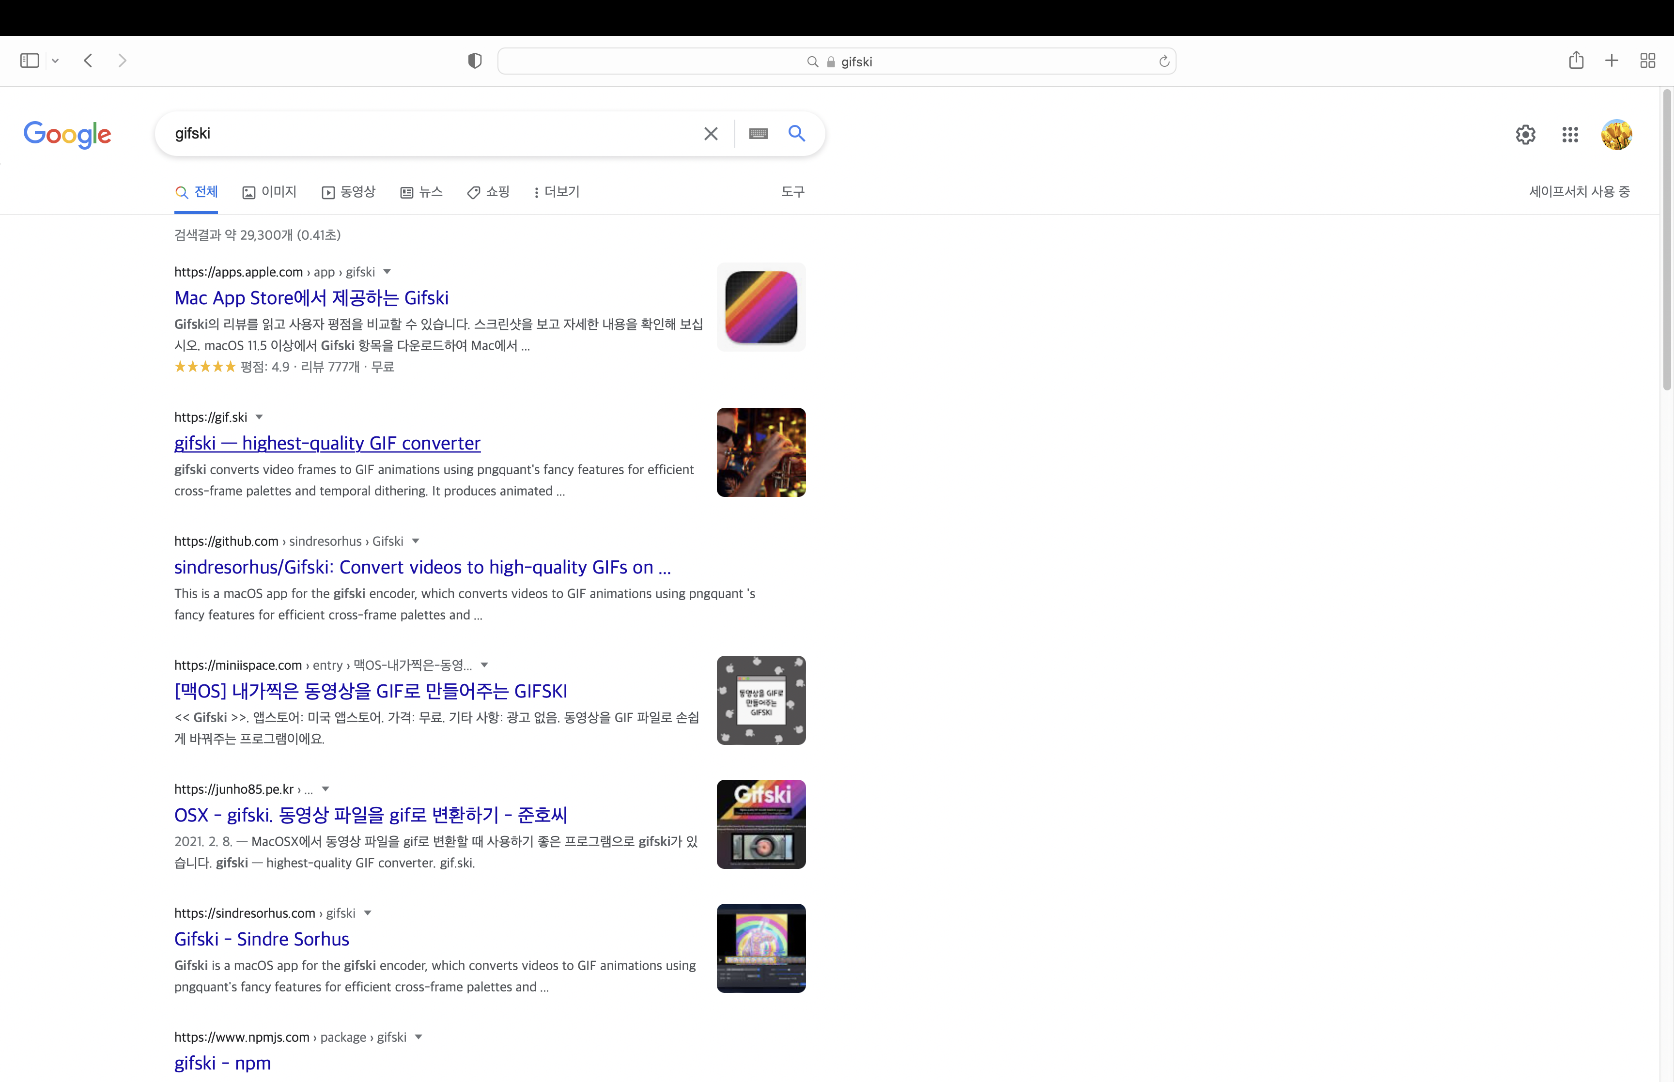Select the 전체 results tab

coord(196,192)
